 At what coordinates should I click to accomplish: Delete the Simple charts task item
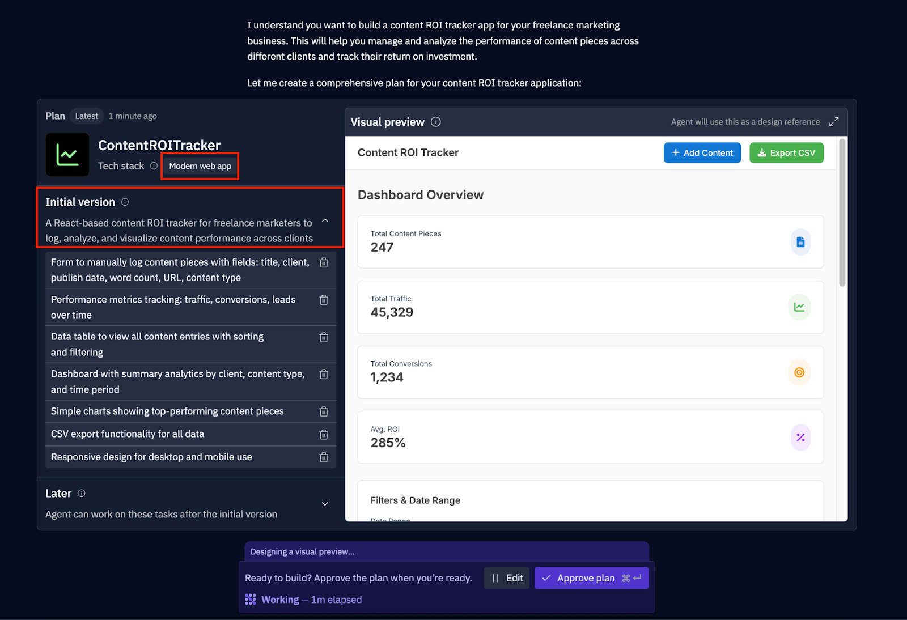click(324, 411)
